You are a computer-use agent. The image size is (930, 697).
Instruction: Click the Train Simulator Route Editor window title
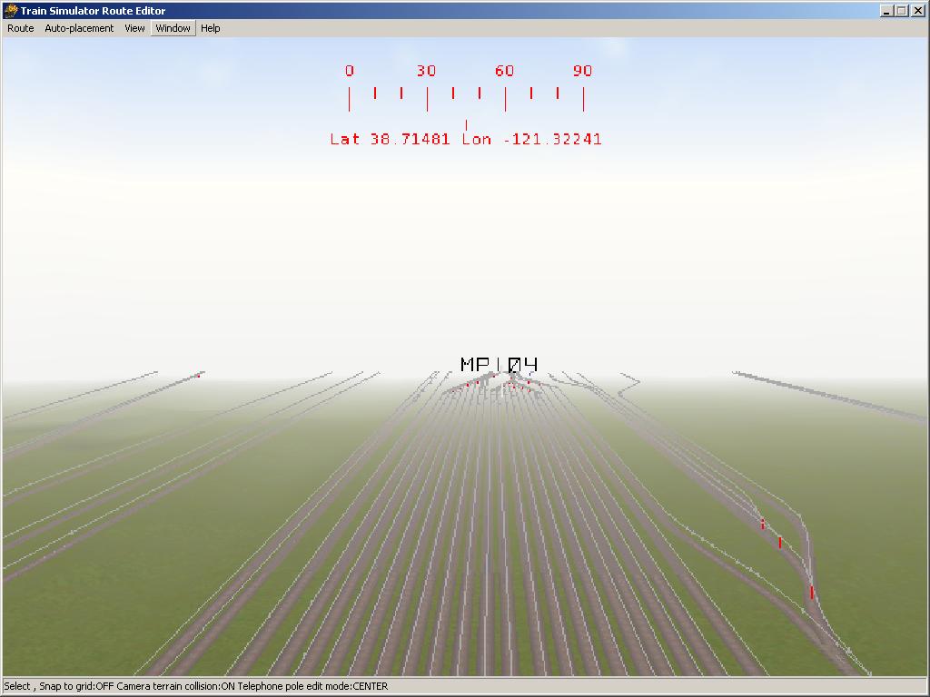tap(94, 11)
